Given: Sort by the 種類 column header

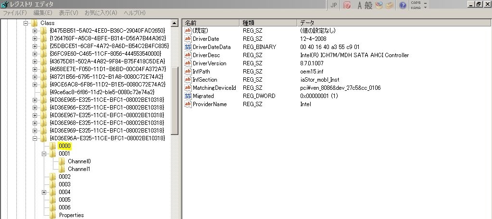Looking at the screenshot, I should coord(268,23).
